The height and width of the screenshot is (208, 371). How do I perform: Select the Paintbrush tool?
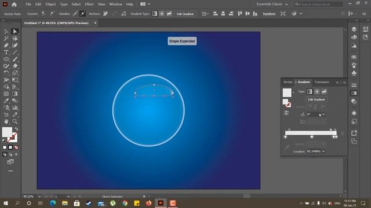(x=15, y=59)
